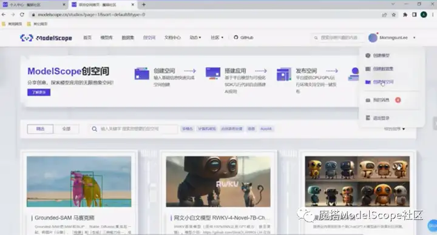Open the Chrome three-dot menu
437x235 pixels.
(433, 15)
